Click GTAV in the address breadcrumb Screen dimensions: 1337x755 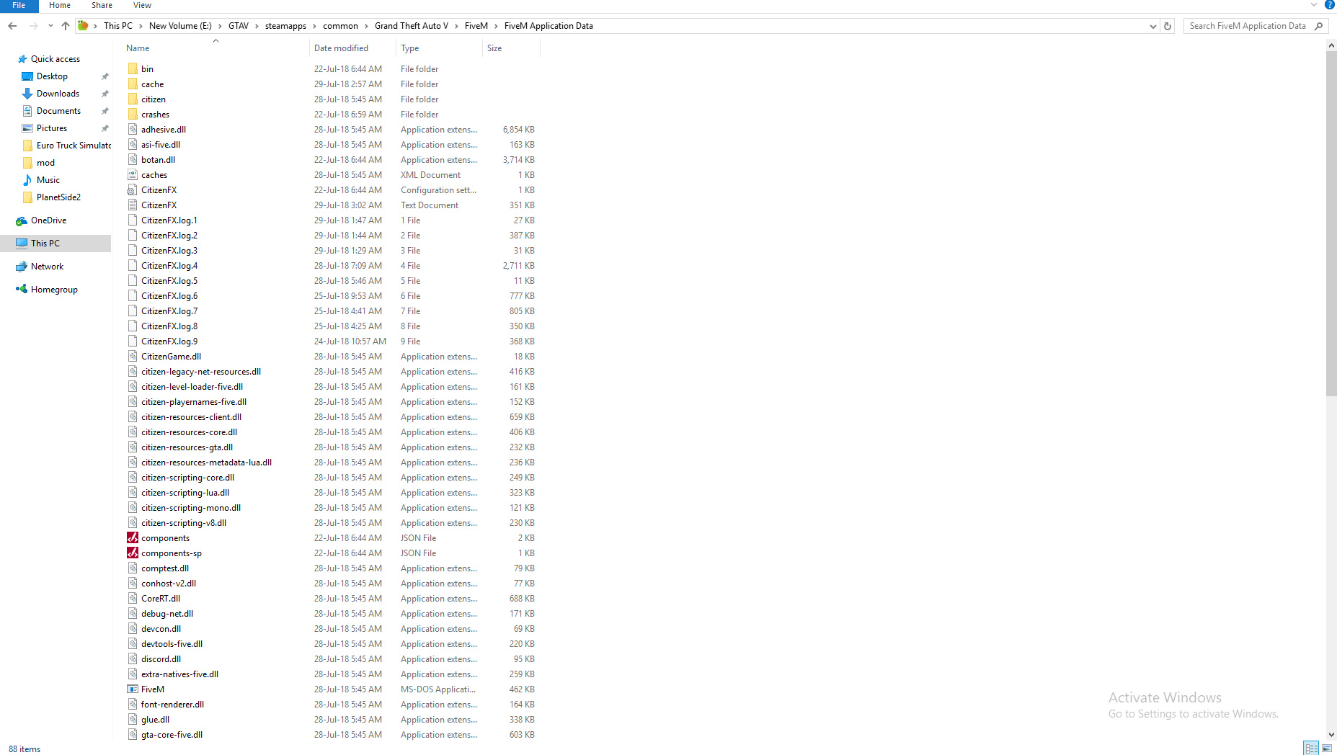click(x=239, y=26)
